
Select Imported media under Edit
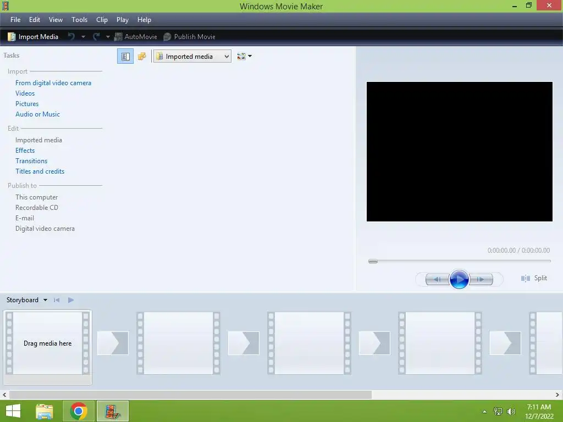point(39,140)
